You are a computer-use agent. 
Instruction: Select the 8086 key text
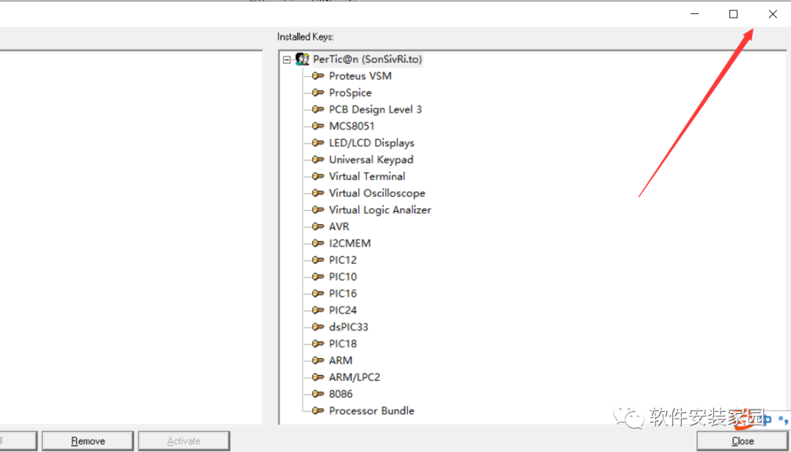(x=341, y=393)
